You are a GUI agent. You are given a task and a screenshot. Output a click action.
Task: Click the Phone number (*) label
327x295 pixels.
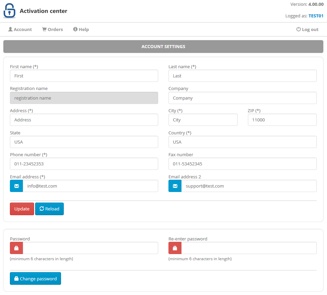tap(29, 154)
